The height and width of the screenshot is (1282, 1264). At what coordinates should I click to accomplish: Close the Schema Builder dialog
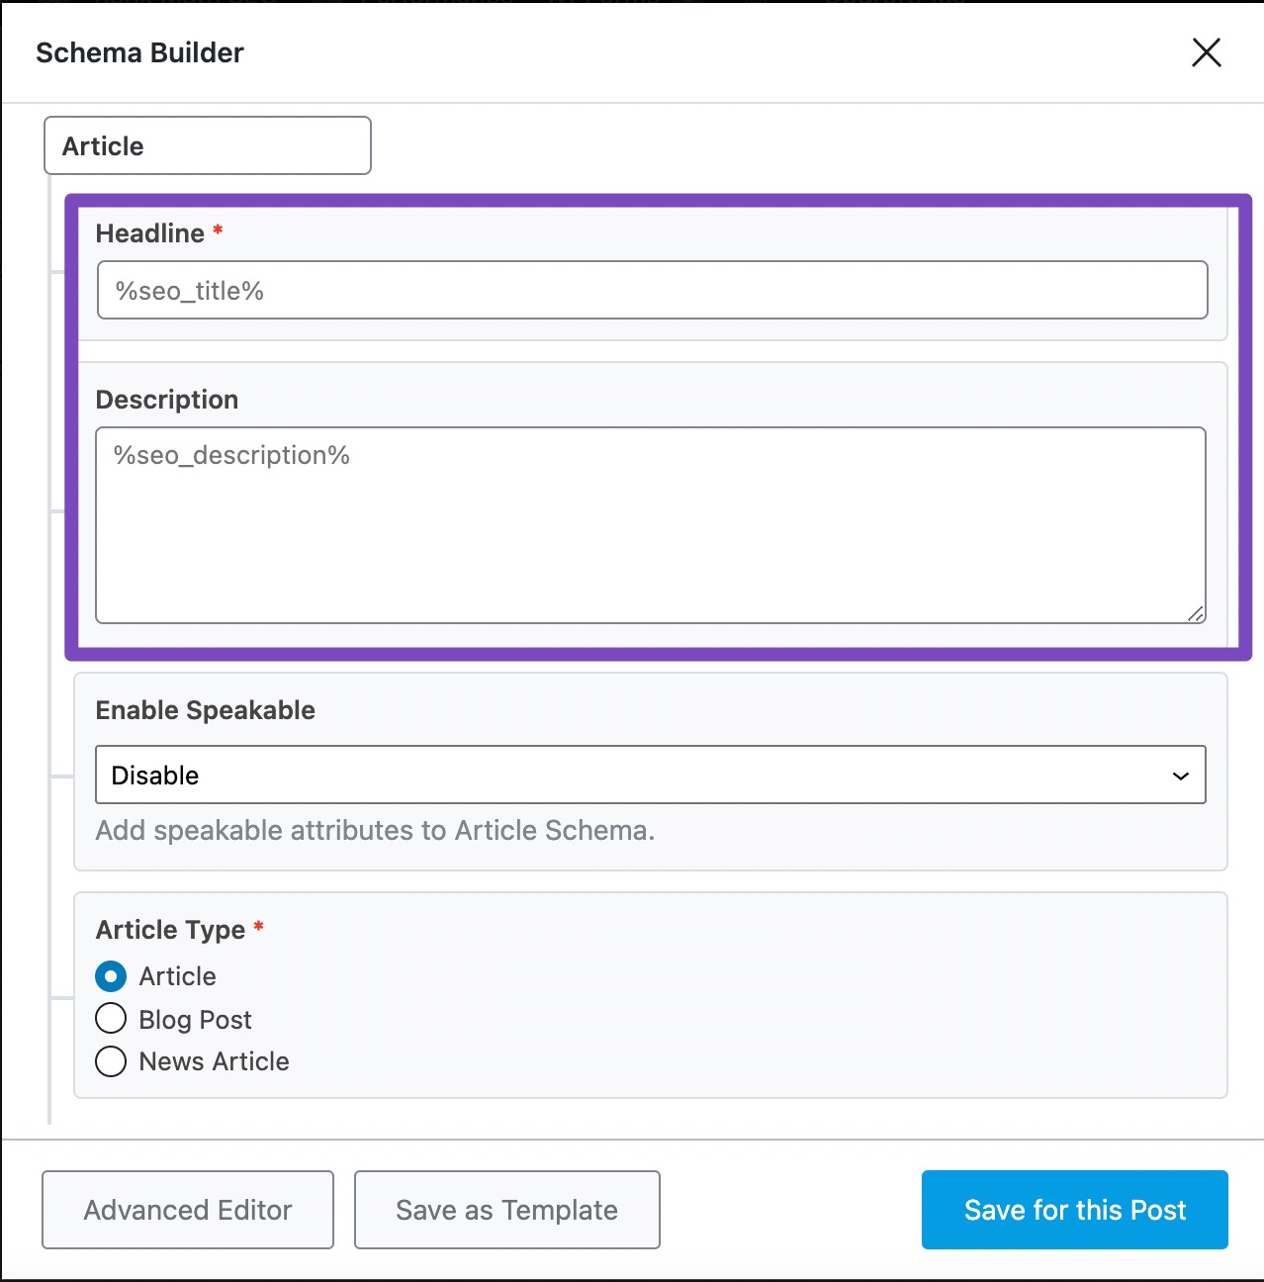1206,52
